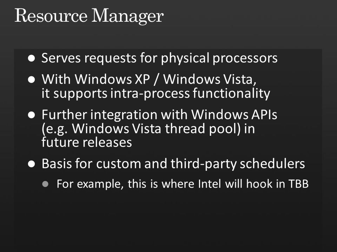Click the words 'Windows XP' in second bullet
337x252 pixels.
(x=112, y=79)
